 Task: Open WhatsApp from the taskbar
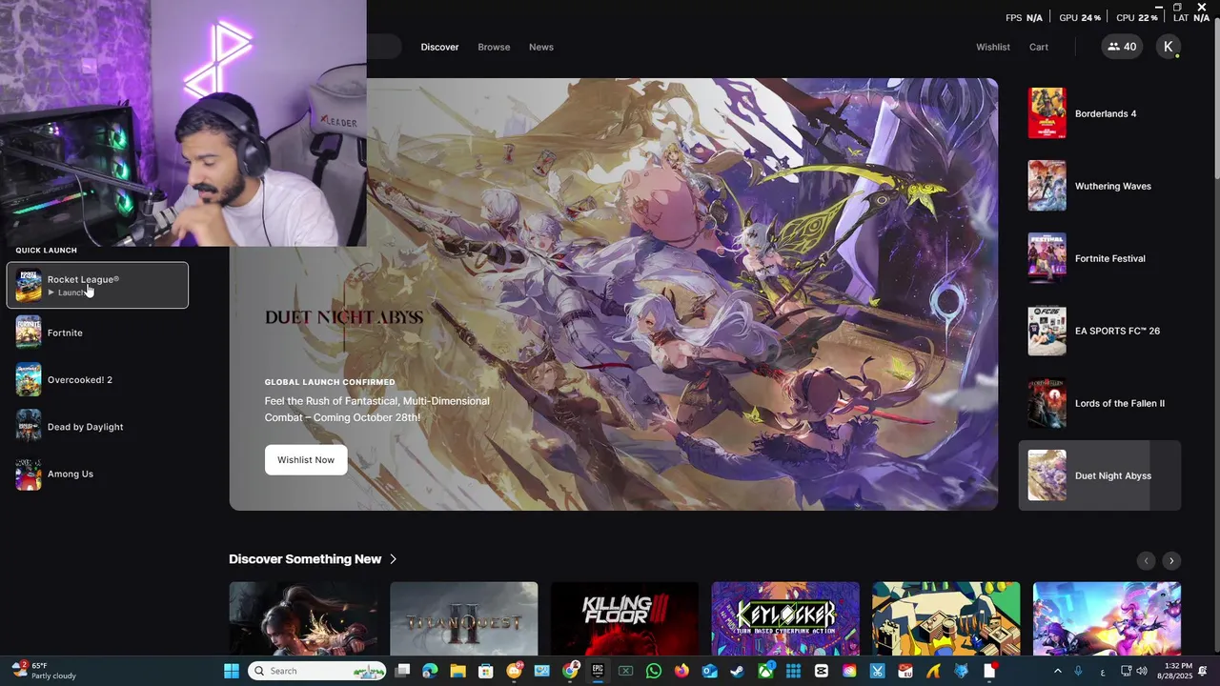coord(653,671)
